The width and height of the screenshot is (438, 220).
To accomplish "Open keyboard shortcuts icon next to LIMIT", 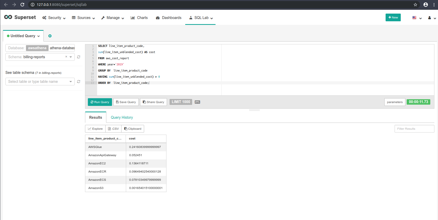I will (x=197, y=102).
